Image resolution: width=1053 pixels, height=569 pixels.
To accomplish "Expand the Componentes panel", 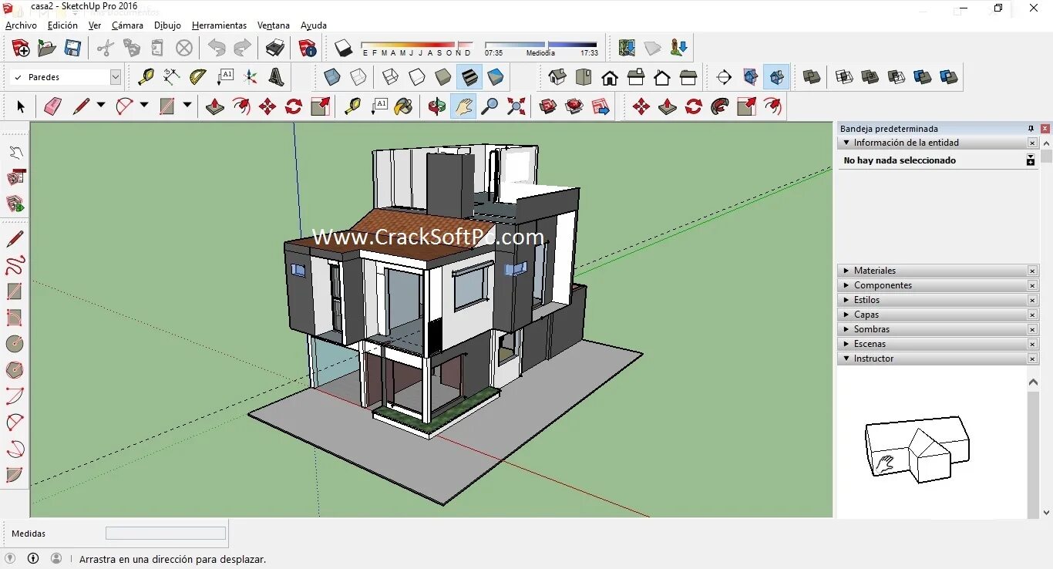I will (x=938, y=285).
